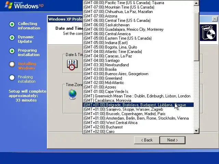Pick the Brasilia time zone

point(138,69)
